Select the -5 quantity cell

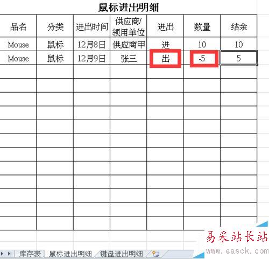pyautogui.click(x=202, y=58)
